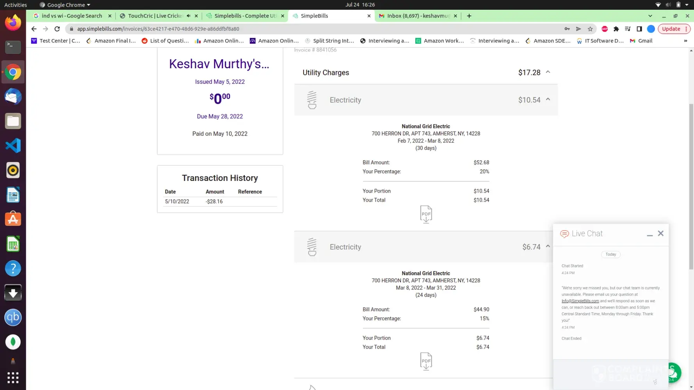The height and width of the screenshot is (390, 694).
Task: Collapse the Utility Charges section
Action: coord(548,72)
